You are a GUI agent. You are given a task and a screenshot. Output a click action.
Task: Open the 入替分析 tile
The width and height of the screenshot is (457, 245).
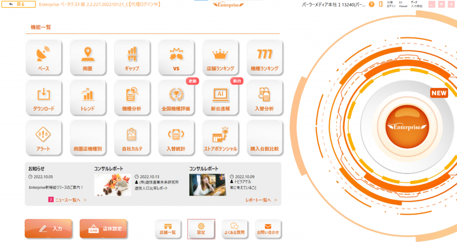pyautogui.click(x=265, y=98)
